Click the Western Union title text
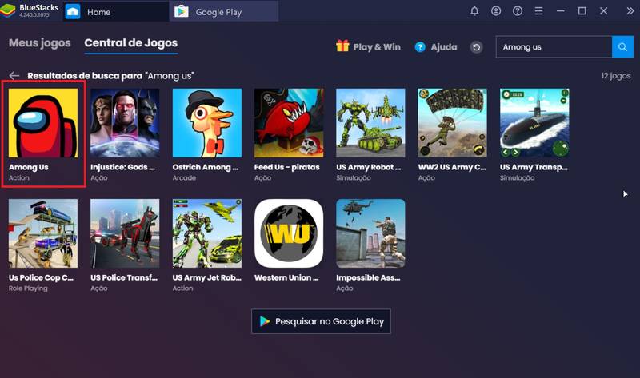640x378 pixels. (286, 277)
